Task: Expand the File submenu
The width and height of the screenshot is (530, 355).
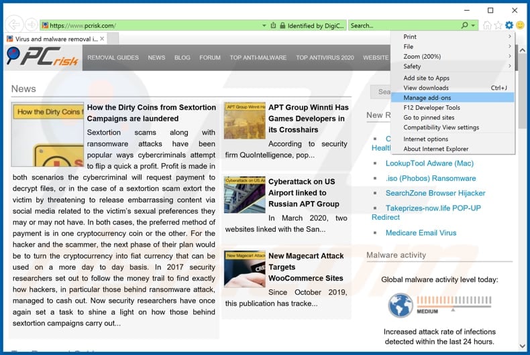Action: pyautogui.click(x=453, y=47)
